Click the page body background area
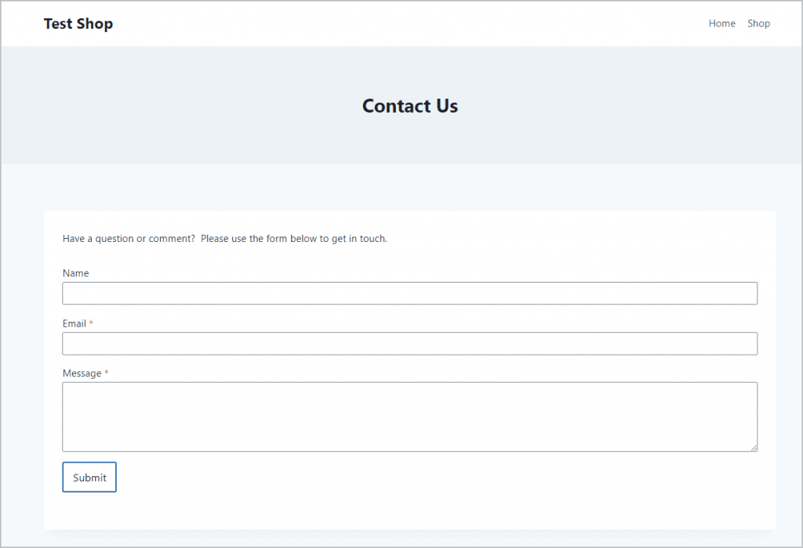The image size is (803, 548). coord(20,352)
